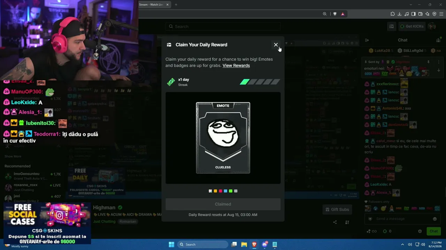
Task: Pick the blue rarity swatch
Action: [225, 191]
